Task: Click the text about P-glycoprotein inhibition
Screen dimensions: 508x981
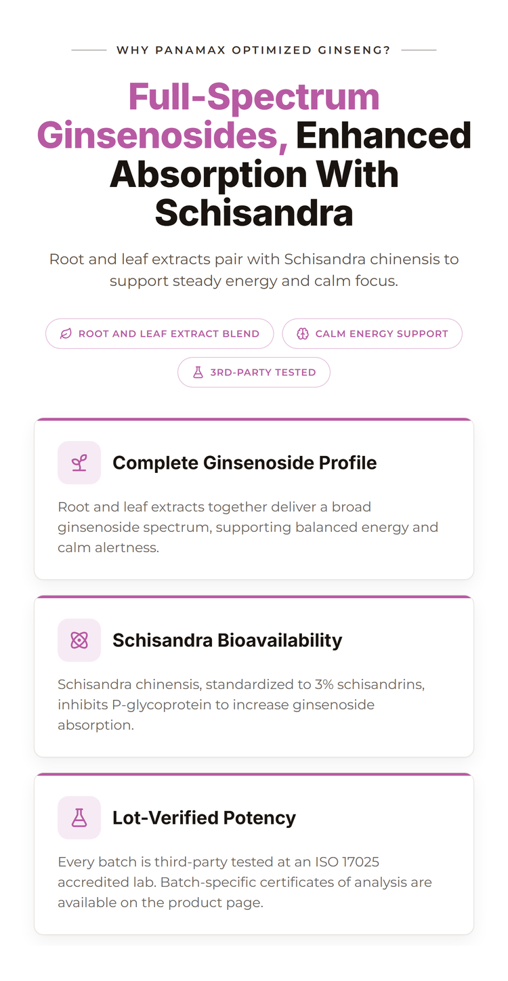Action: click(x=241, y=705)
